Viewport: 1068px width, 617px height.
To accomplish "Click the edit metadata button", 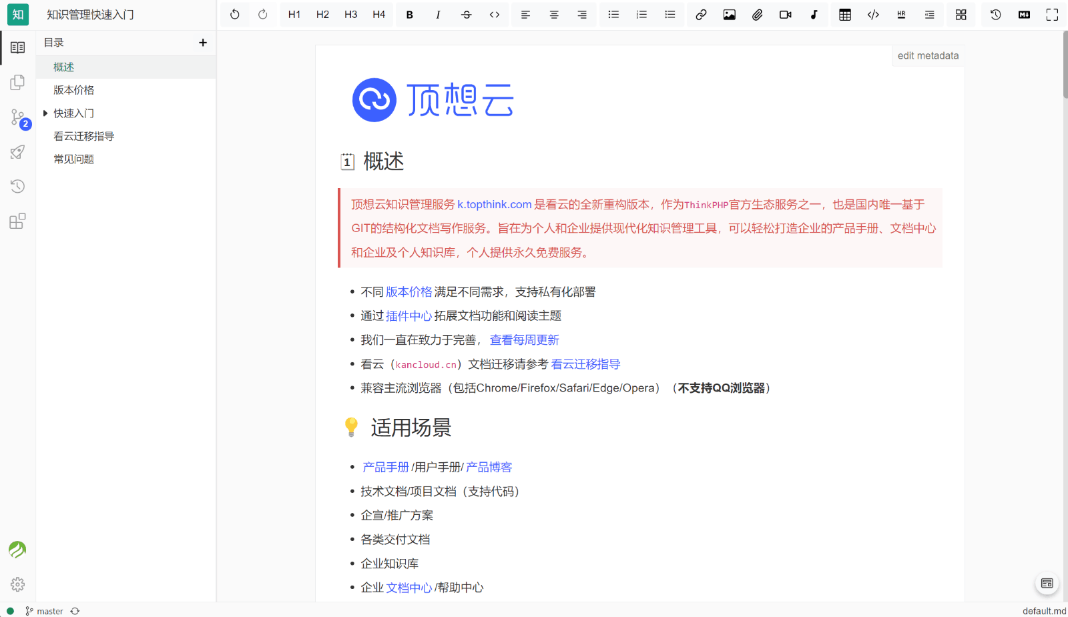I will click(x=927, y=55).
